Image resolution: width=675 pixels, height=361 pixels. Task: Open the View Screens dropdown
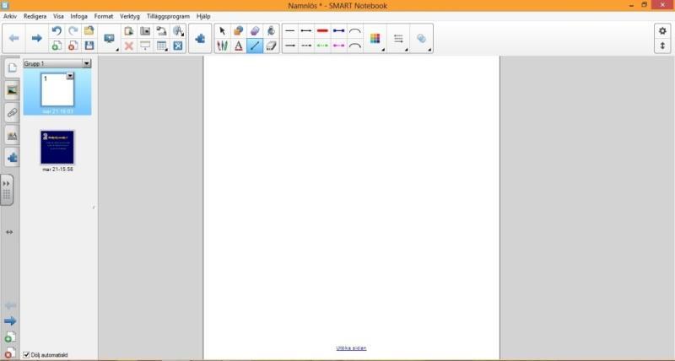pos(110,39)
